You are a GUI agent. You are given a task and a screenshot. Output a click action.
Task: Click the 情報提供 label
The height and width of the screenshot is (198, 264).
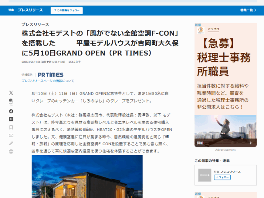[27, 75]
